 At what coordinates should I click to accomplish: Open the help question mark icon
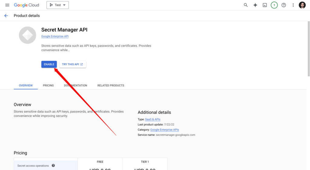point(284,5)
